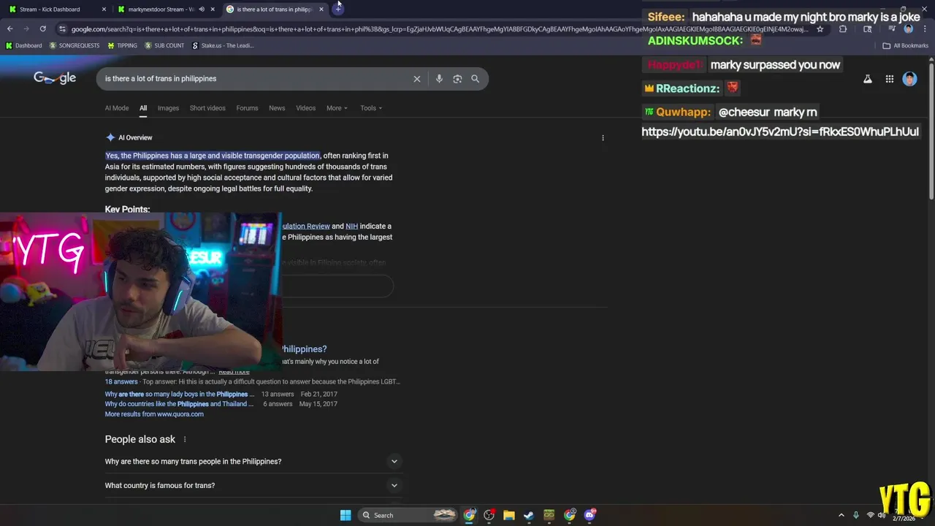Open a new browser tab
The height and width of the screenshot is (526, 935).
point(338,9)
